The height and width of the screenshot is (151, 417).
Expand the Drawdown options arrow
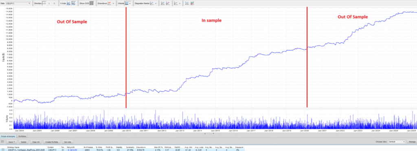(x=113, y=3)
